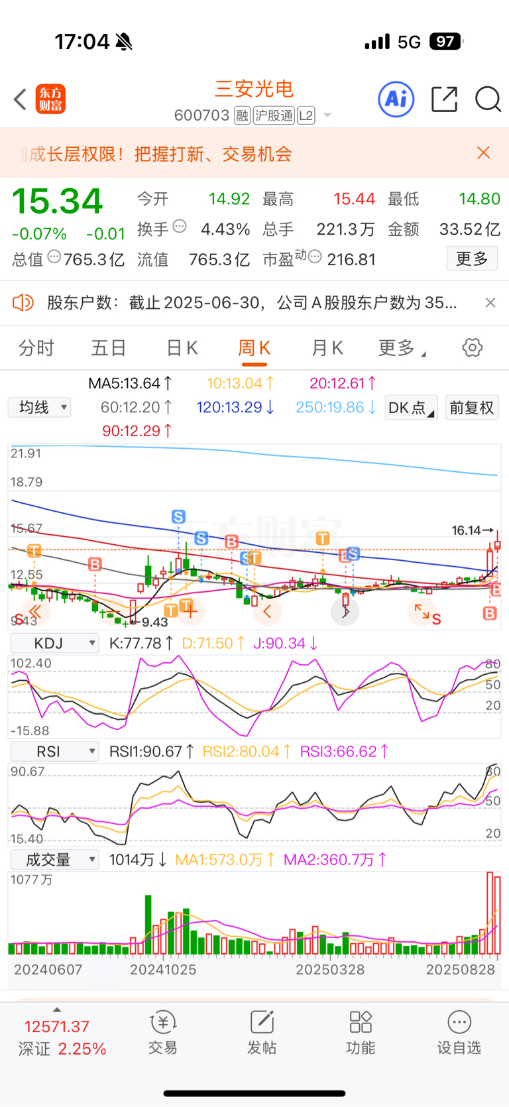The height and width of the screenshot is (1107, 509).
Task: Tap the RSI1:90.67 value
Action: pyautogui.click(x=152, y=751)
